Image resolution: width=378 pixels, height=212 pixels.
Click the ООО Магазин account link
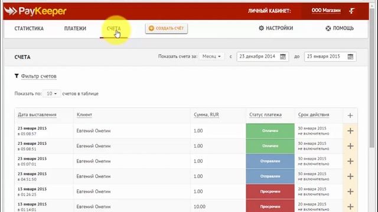pyautogui.click(x=326, y=11)
